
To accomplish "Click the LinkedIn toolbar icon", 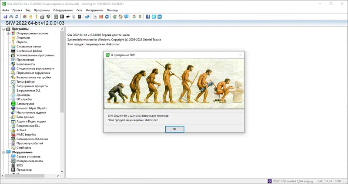I will 159,17.
